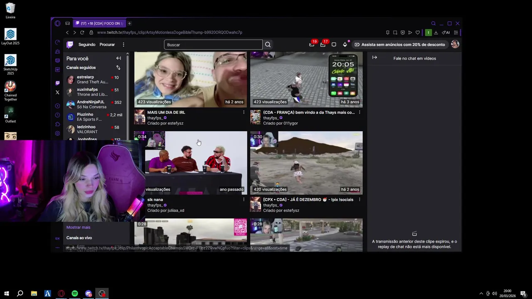This screenshot has height=299, width=532.
Task: Open the user profile avatar menu
Action: tap(455, 44)
